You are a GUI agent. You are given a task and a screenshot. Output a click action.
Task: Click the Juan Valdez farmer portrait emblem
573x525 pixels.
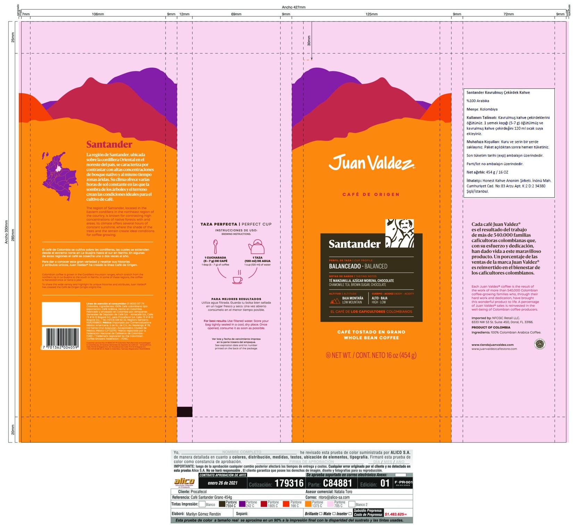(400, 233)
